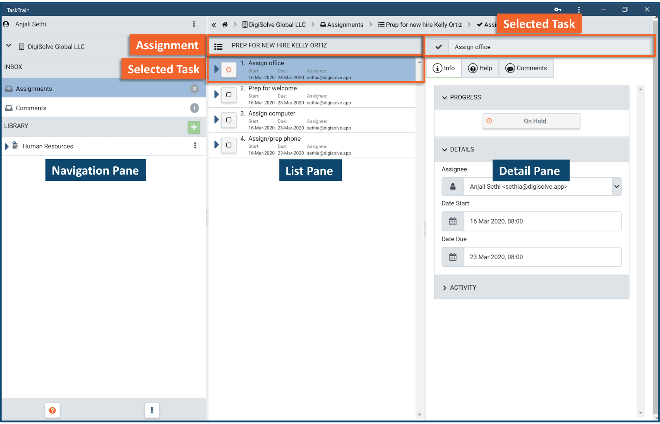Expand task 3 Assign computer

point(216,119)
